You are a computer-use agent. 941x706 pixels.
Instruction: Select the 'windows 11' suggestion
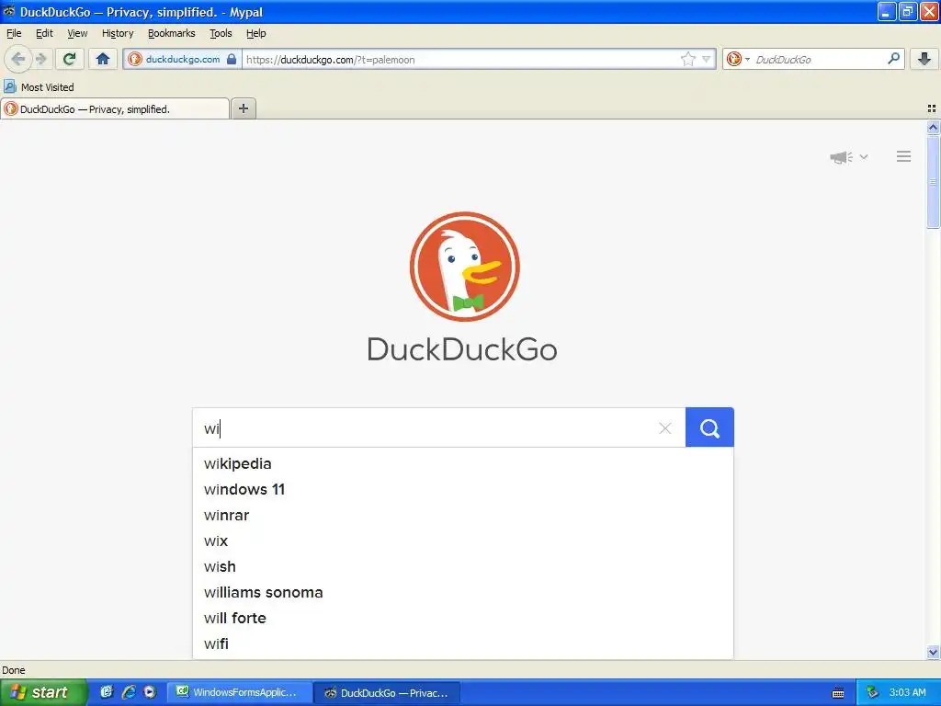click(463, 489)
